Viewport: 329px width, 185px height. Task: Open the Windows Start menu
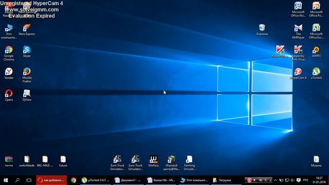[6, 180]
